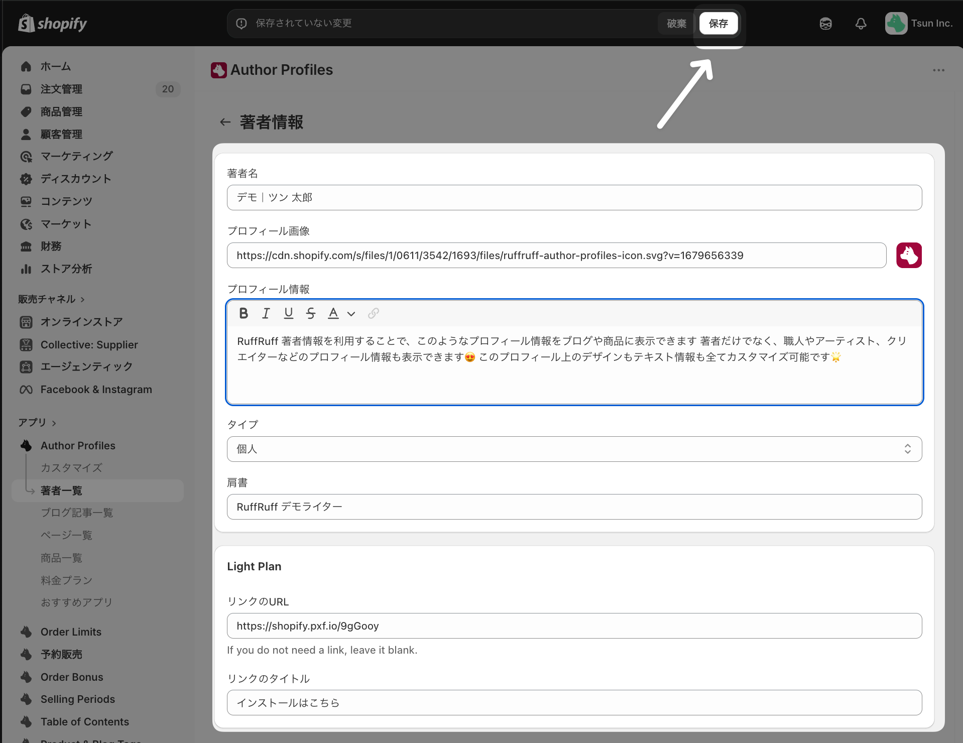Discard changes with 破棄 button
This screenshot has height=743, width=963.
676,24
